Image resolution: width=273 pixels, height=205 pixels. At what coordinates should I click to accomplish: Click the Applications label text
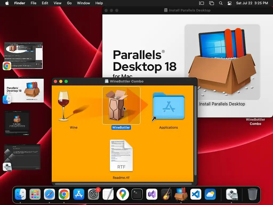pos(168,127)
